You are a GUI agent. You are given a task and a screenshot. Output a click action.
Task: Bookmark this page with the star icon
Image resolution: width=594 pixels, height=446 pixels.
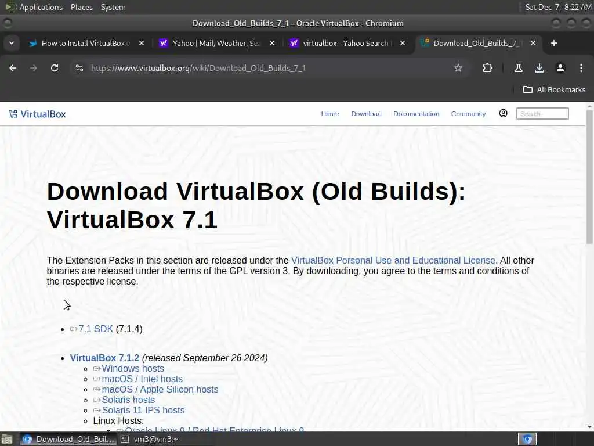458,68
